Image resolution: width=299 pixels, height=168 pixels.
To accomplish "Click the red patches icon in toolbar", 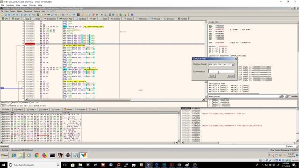I will click(93, 14).
